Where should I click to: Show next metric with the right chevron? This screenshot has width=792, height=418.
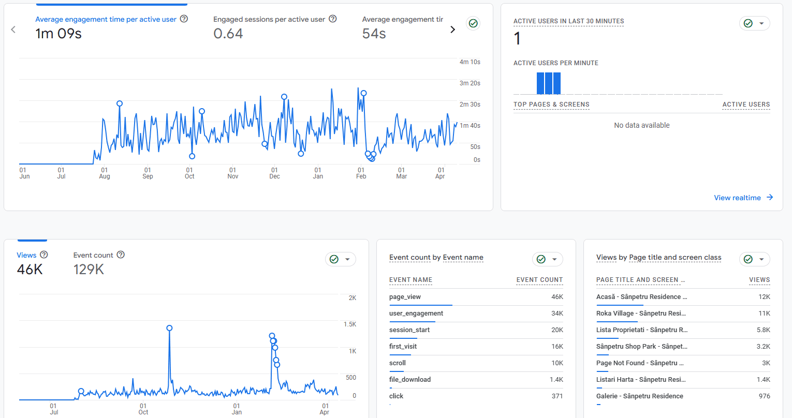coord(453,29)
